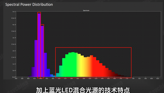The width and height of the screenshot is (164, 93).
Task: Select the 5e-4 y-axis label
Action: [14, 70]
